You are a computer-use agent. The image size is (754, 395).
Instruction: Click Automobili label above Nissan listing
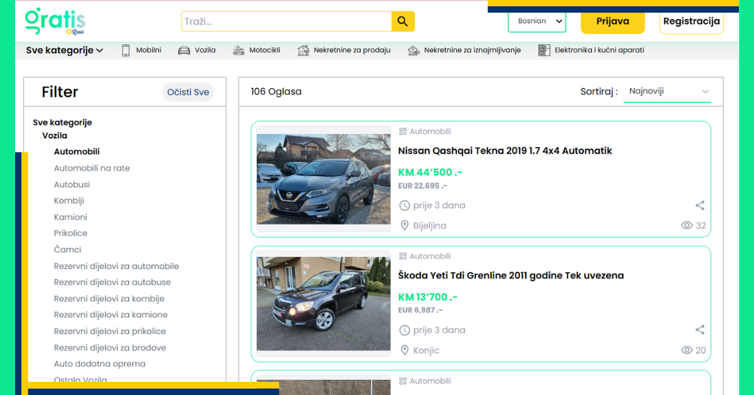tap(430, 132)
